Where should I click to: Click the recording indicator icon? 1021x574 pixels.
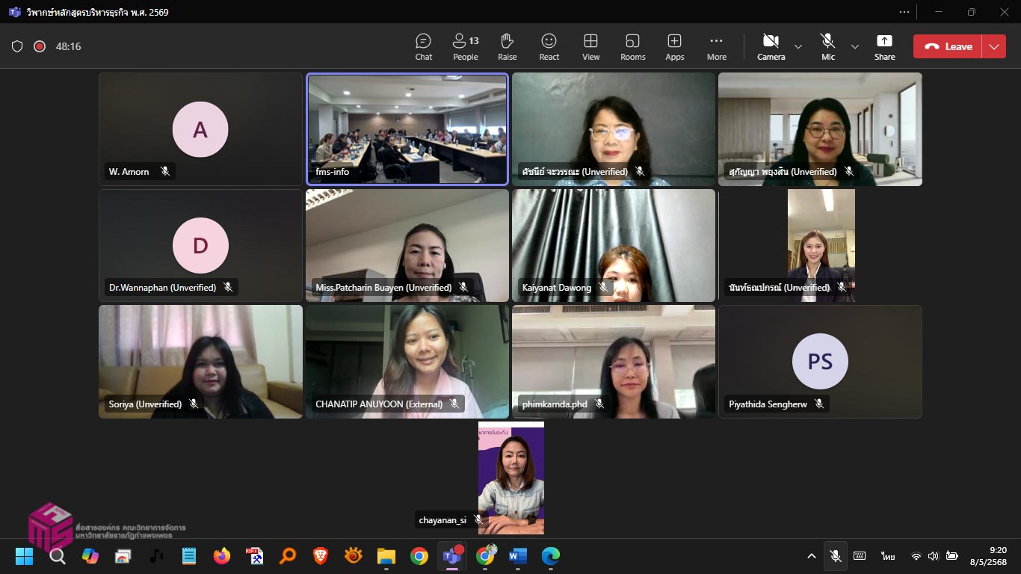click(40, 46)
